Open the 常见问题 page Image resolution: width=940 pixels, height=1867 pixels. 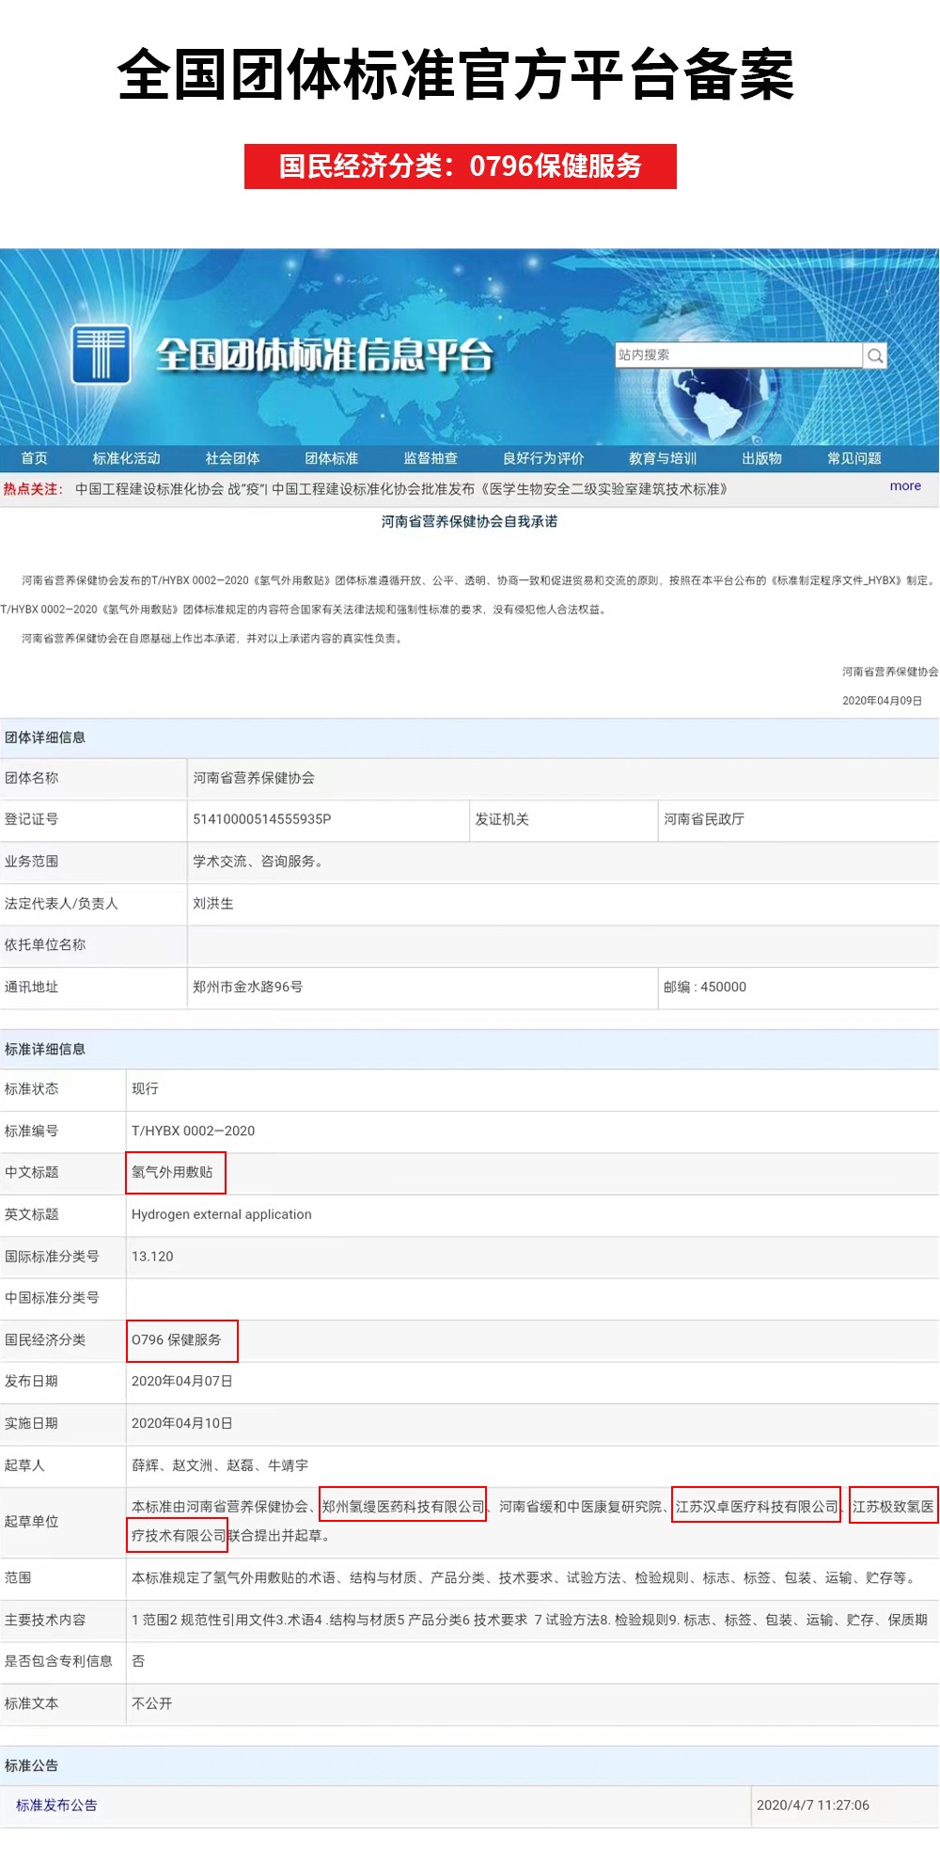pos(854,459)
